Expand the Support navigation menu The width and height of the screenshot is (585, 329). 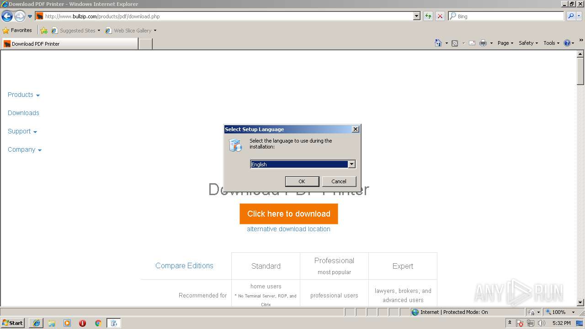click(x=22, y=131)
